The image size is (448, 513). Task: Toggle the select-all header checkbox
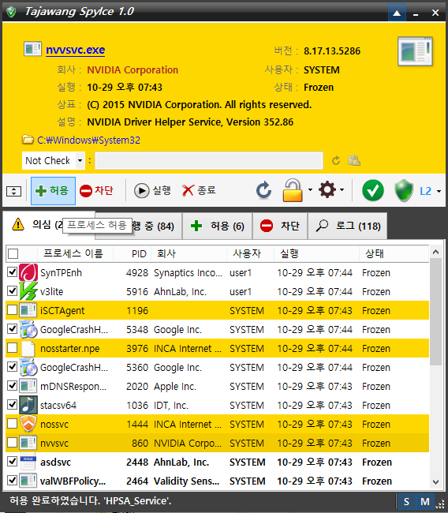coord(13,253)
